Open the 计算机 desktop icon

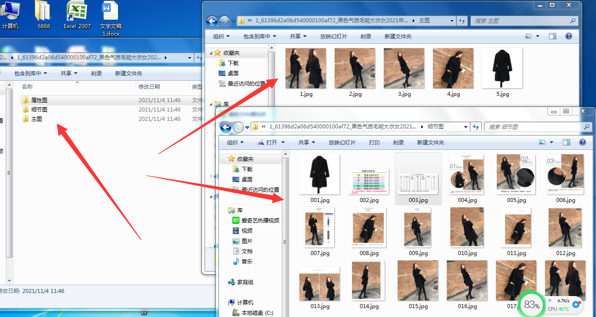pos(10,15)
